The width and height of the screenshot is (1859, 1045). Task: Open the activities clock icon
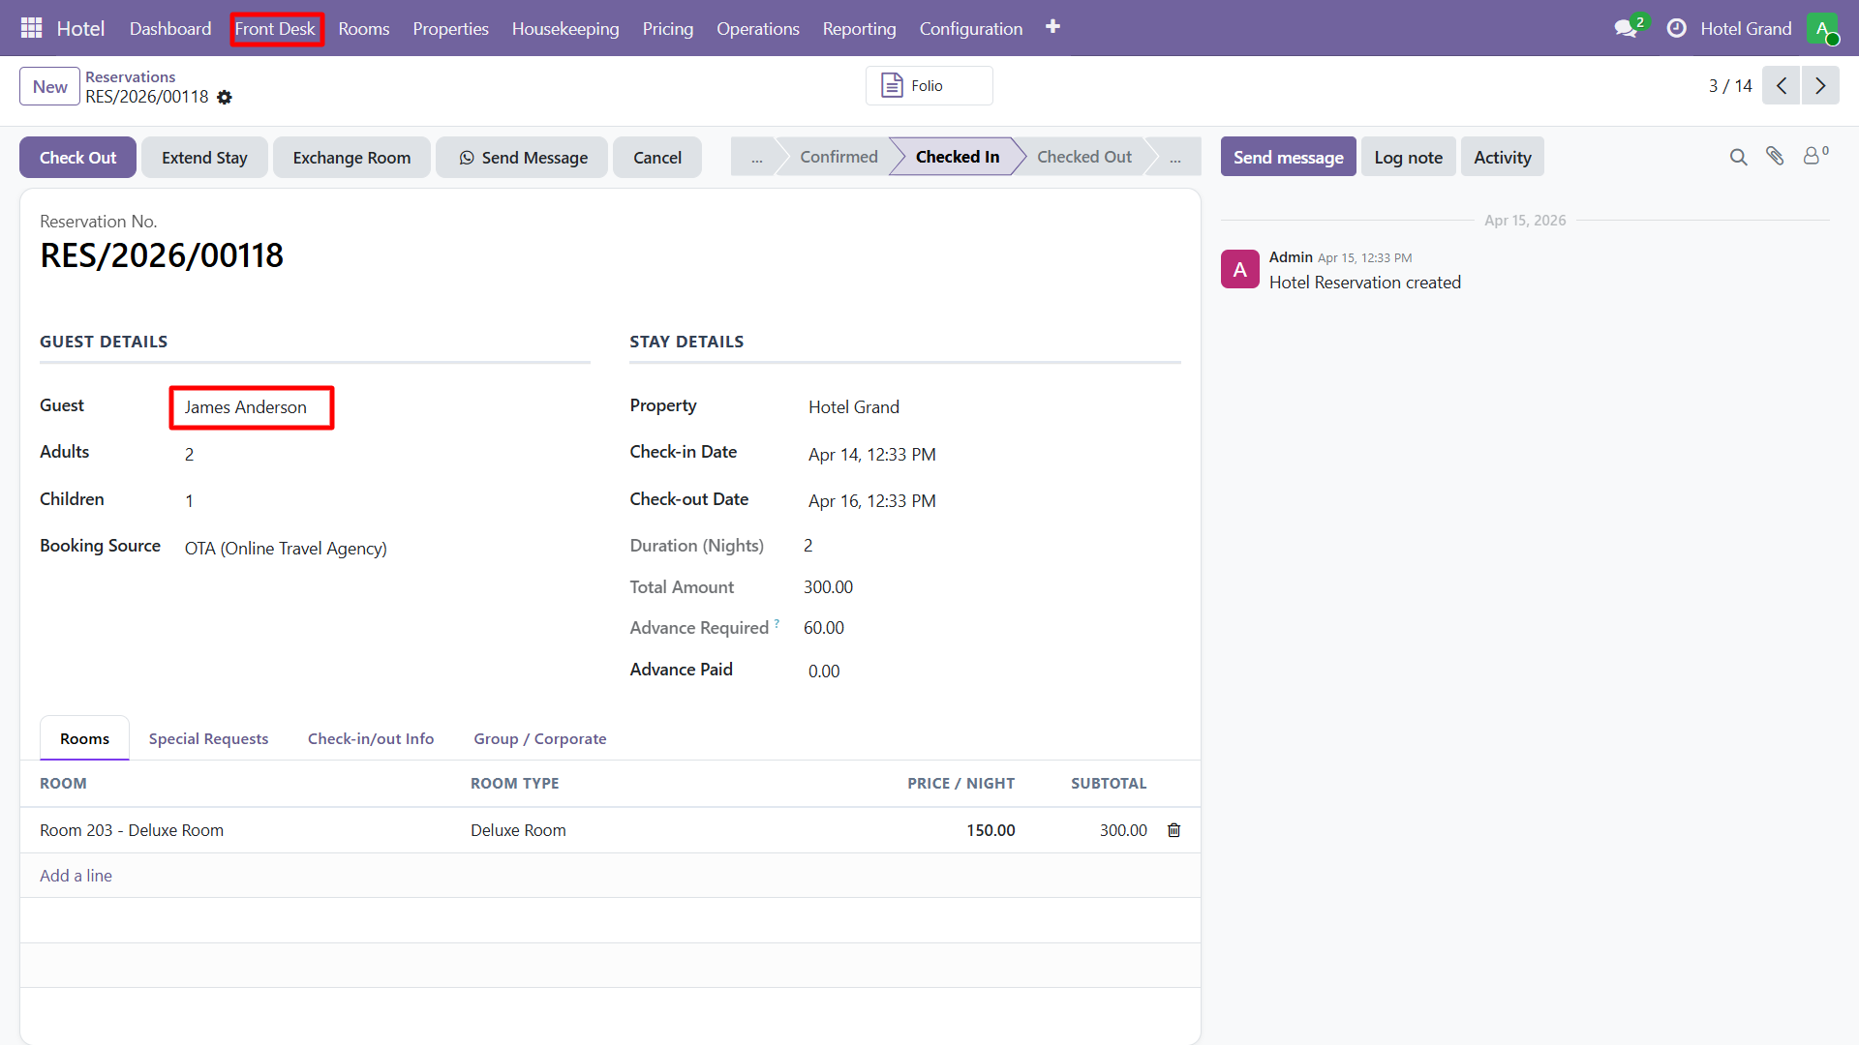tap(1676, 28)
